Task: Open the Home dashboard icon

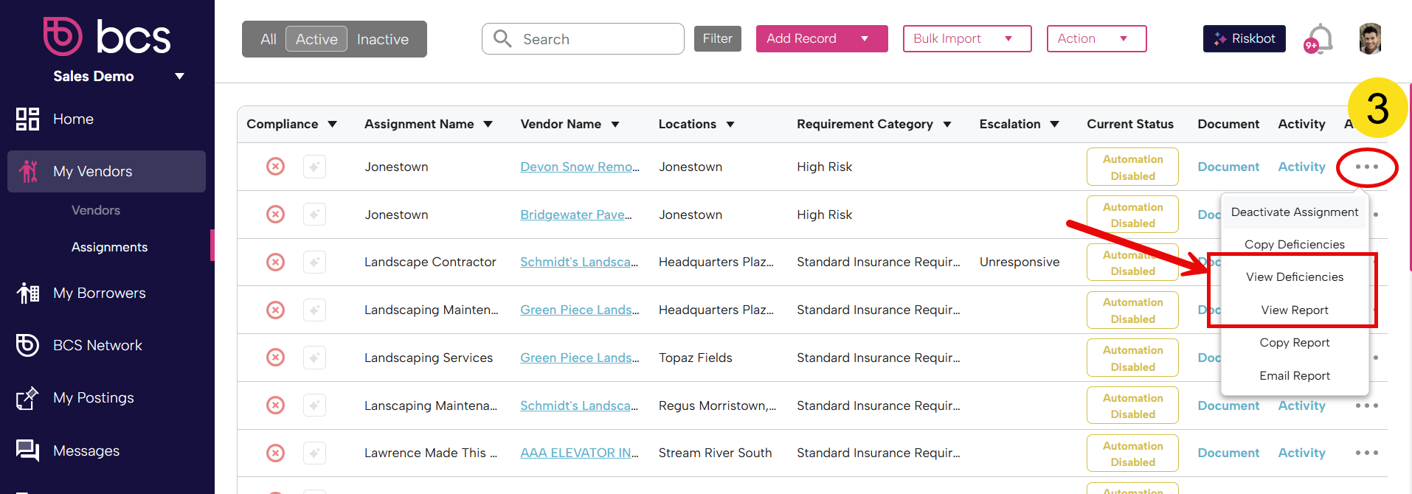Action: (x=27, y=119)
